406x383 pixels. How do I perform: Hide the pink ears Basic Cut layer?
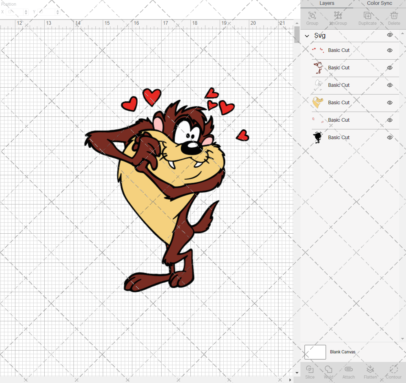[390, 120]
